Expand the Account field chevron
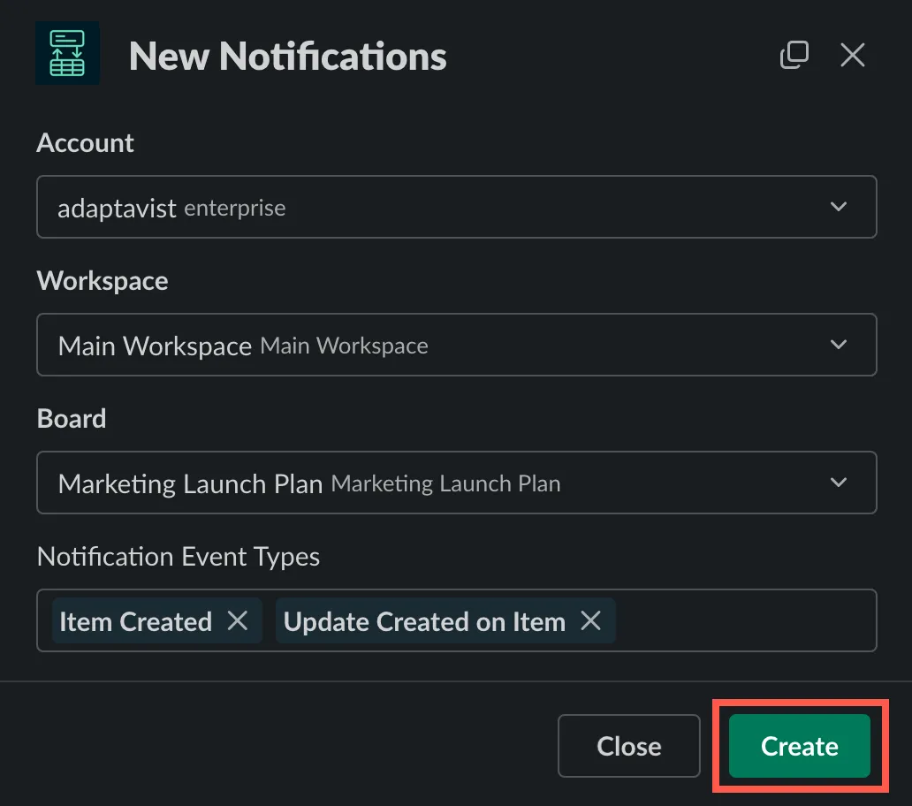Screen dimensions: 912x806 pos(838,207)
